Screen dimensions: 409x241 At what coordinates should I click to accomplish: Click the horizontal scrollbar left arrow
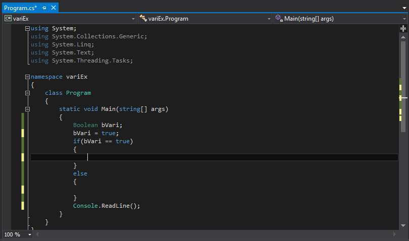click(x=37, y=234)
